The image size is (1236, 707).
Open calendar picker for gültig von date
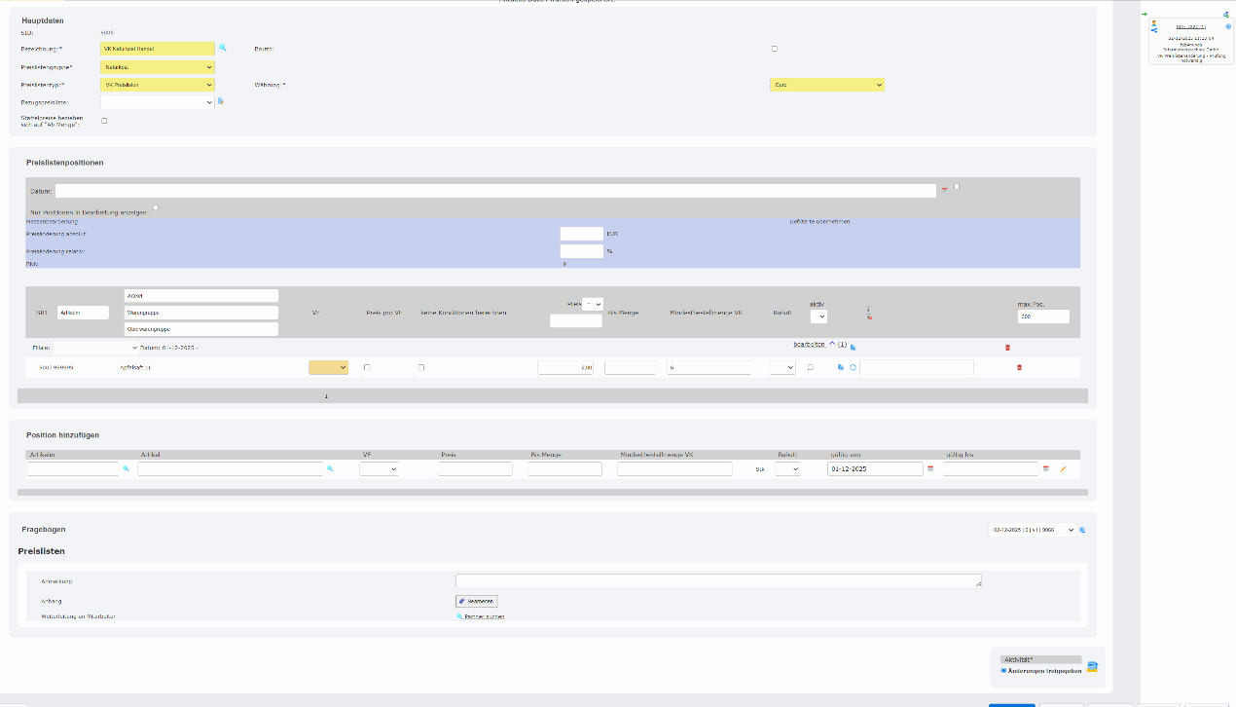click(x=929, y=468)
